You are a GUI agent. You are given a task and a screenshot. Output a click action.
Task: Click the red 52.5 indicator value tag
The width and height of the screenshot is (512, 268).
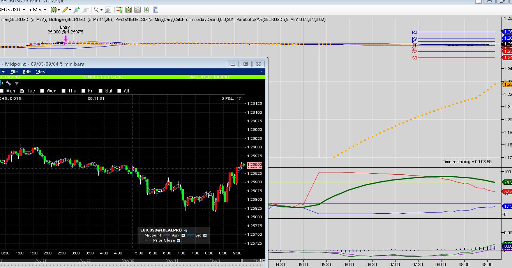coord(507,191)
